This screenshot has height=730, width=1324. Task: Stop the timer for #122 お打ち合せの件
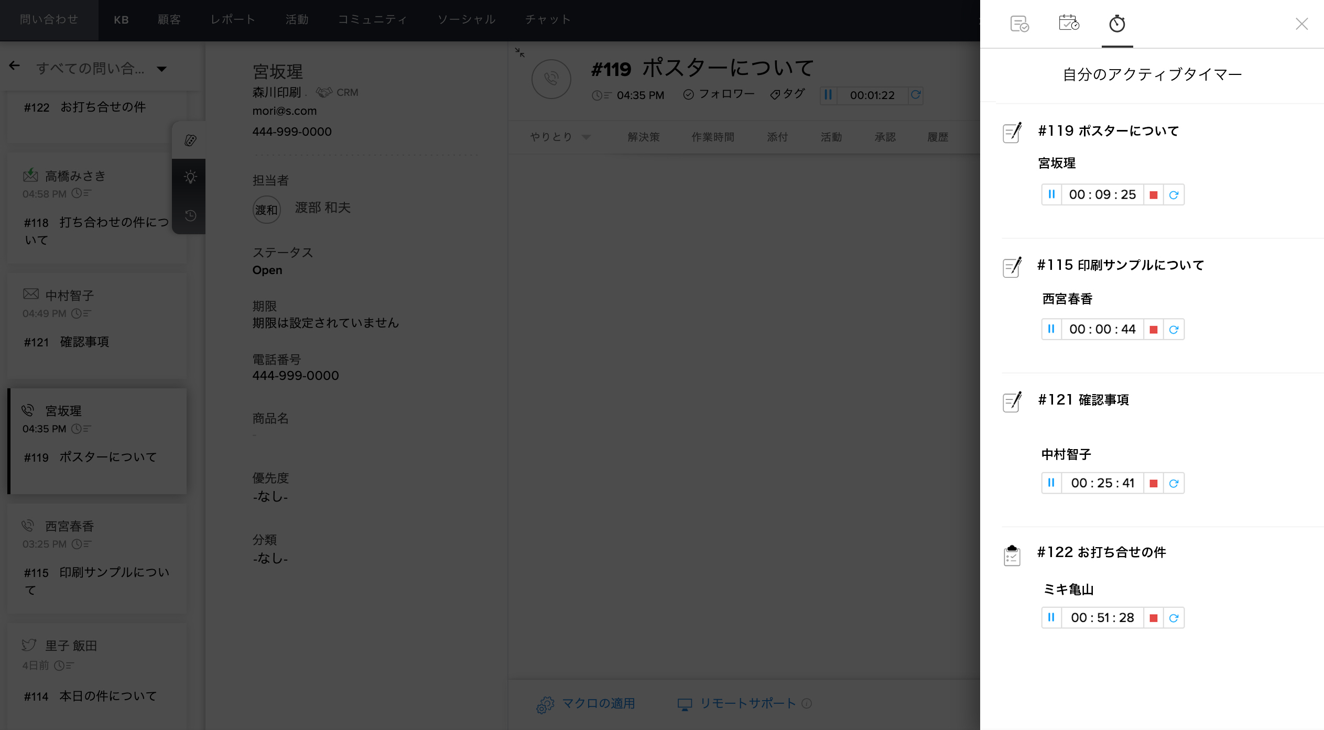coord(1153,618)
